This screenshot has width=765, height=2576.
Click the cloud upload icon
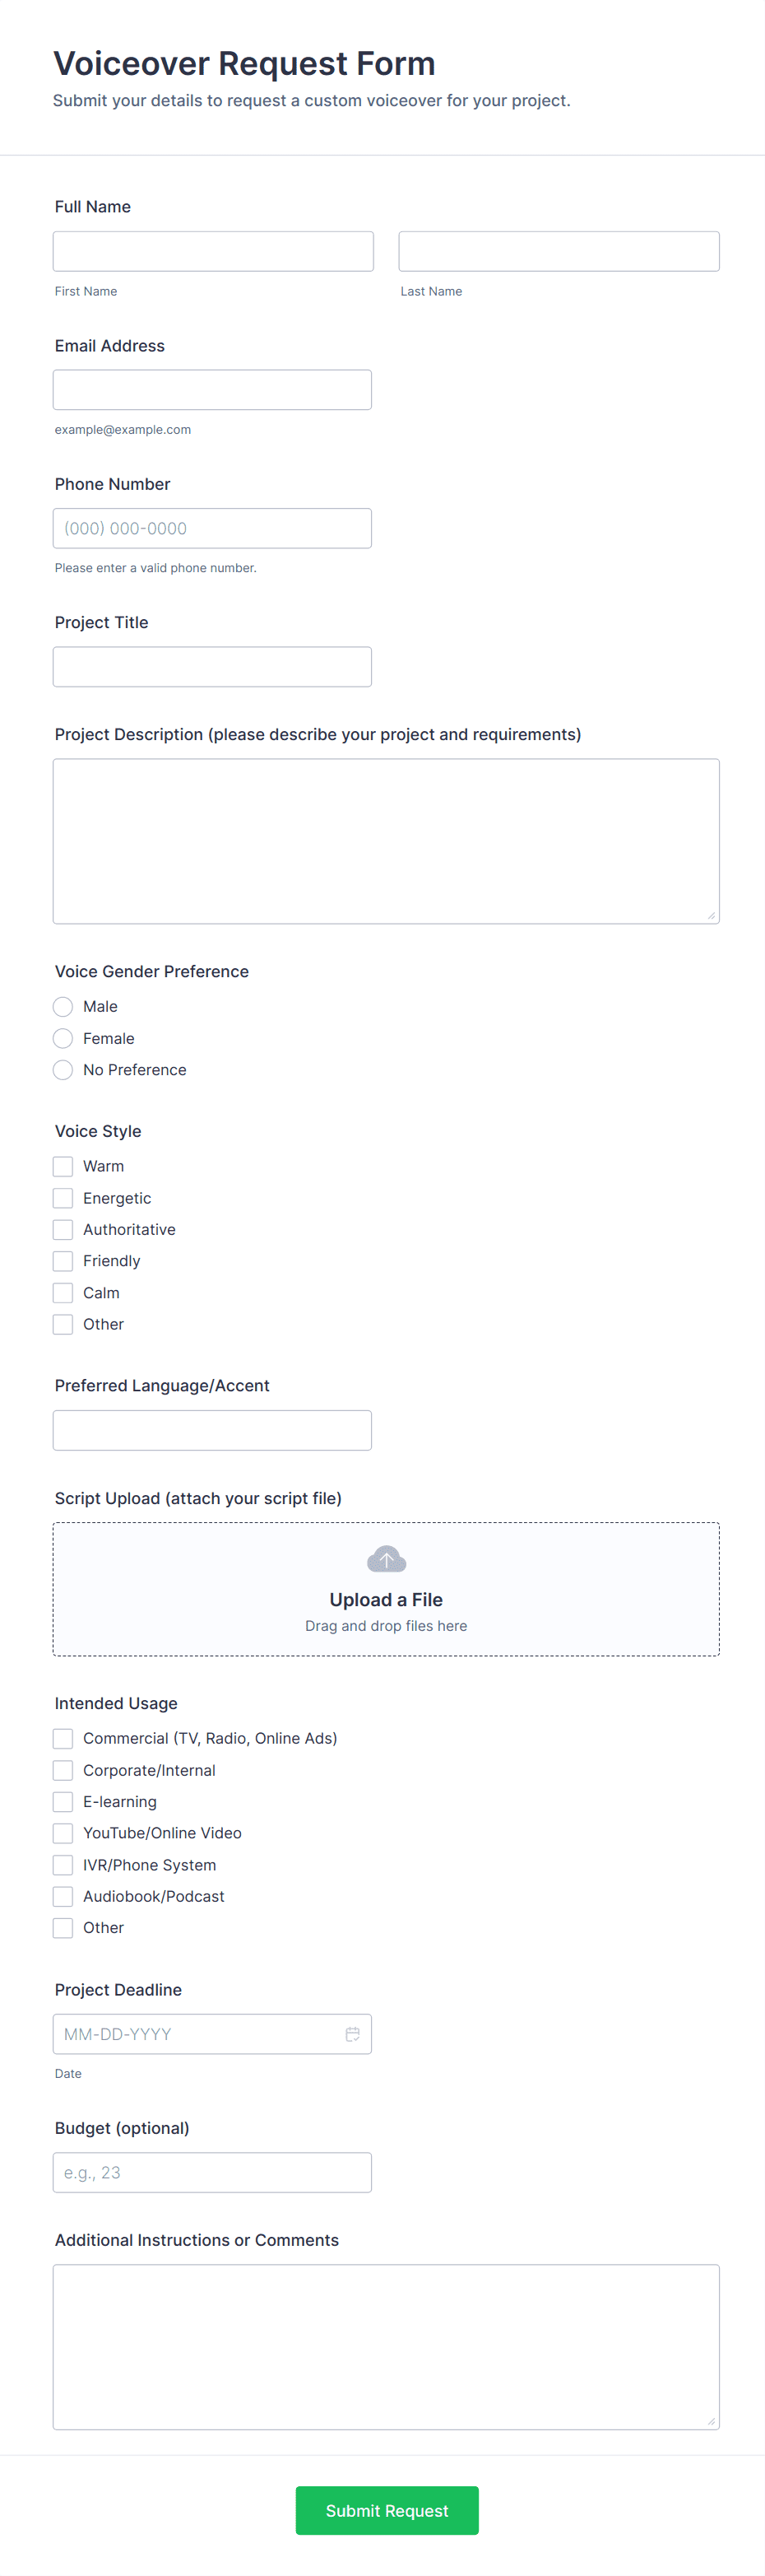pos(387,1559)
